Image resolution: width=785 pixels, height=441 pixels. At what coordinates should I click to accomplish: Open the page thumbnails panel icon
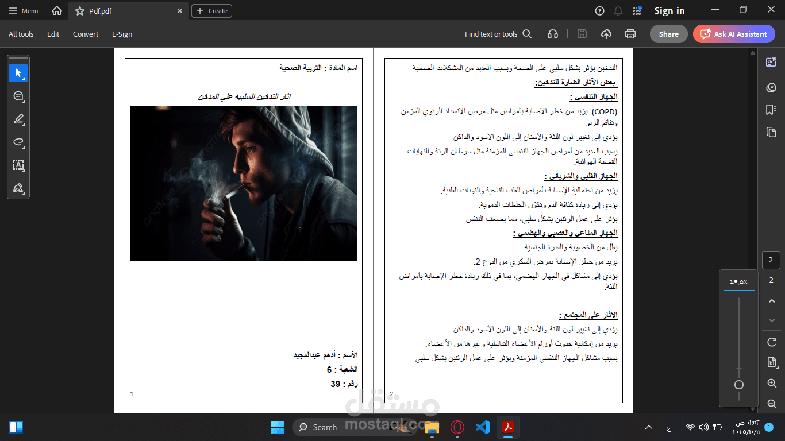pos(771,132)
